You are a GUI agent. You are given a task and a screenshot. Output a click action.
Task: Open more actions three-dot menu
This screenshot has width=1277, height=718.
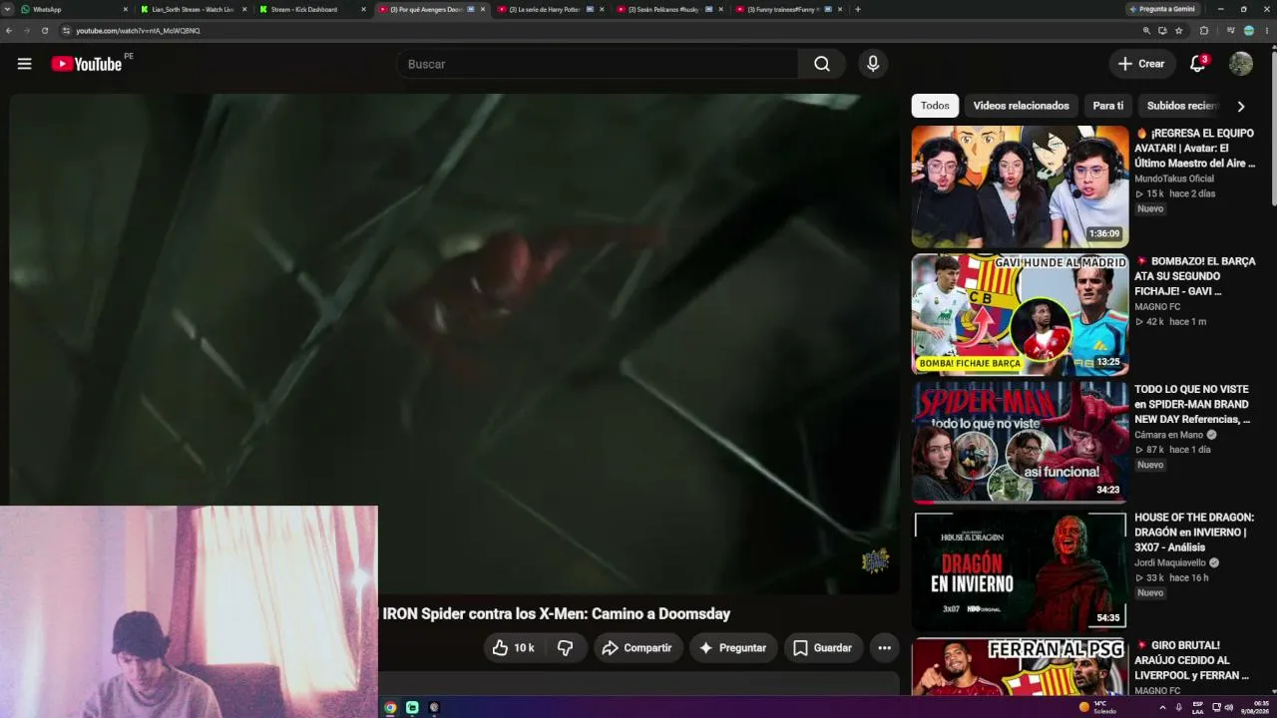pos(884,648)
